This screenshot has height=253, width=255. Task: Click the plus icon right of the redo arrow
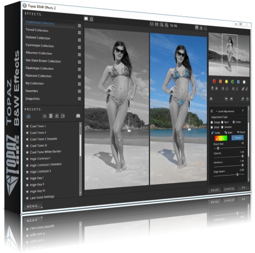[247, 99]
